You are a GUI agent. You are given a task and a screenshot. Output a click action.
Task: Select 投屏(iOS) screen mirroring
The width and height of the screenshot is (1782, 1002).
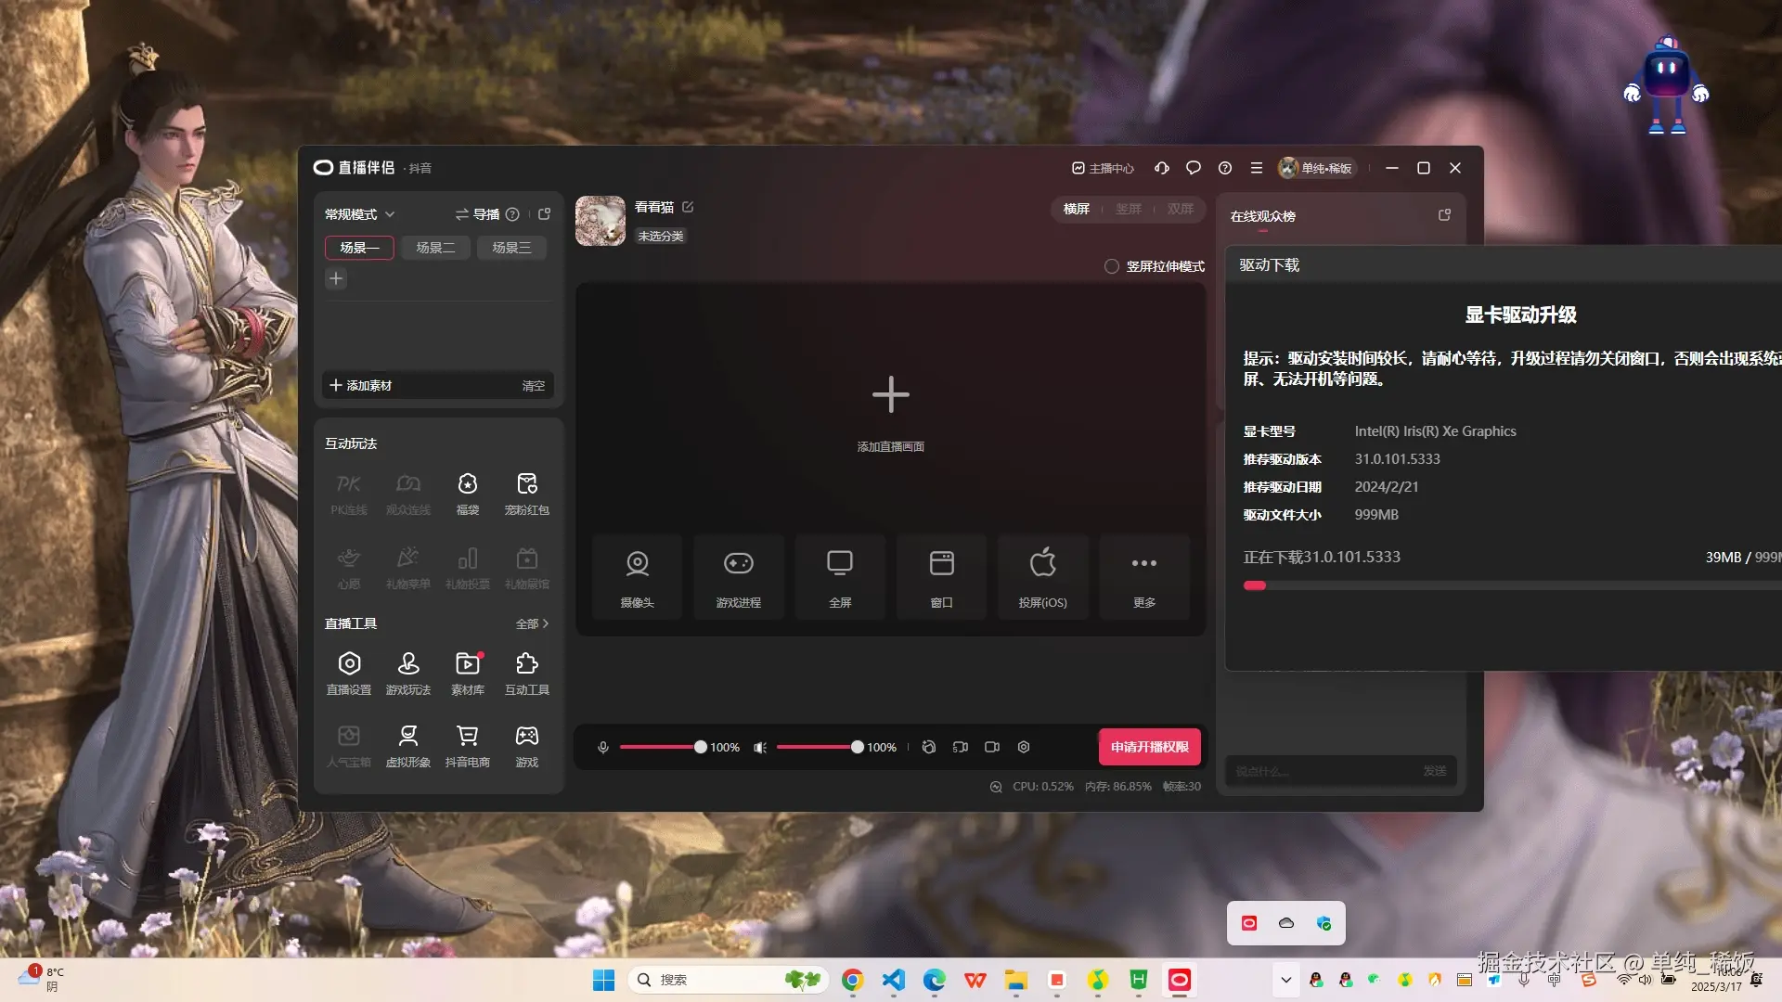coord(1042,576)
